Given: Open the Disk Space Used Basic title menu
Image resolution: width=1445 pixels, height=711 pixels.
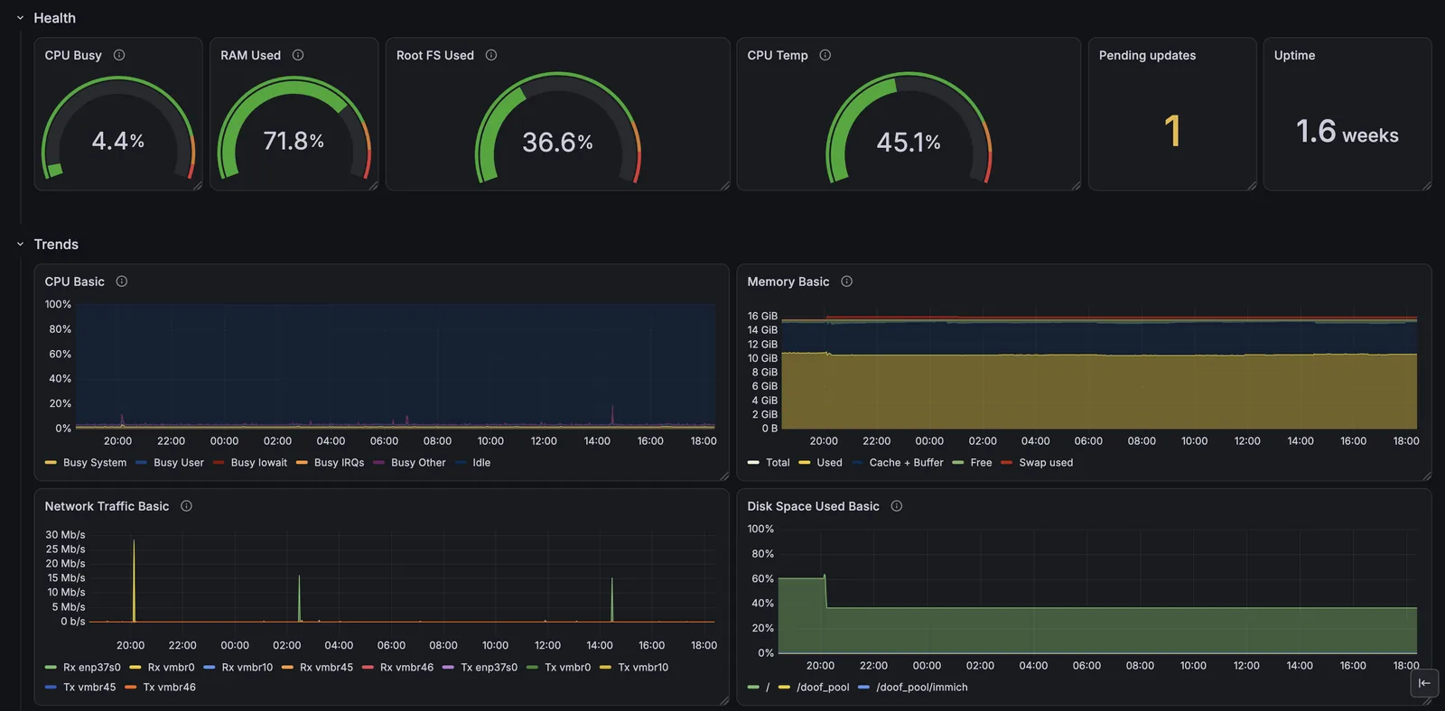Looking at the screenshot, I should pyautogui.click(x=813, y=506).
